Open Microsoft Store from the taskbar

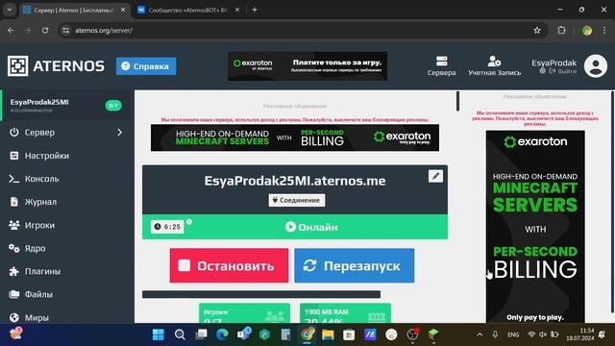(349, 334)
